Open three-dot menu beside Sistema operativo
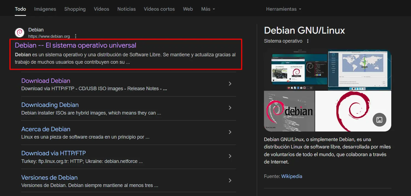 pos(308,41)
